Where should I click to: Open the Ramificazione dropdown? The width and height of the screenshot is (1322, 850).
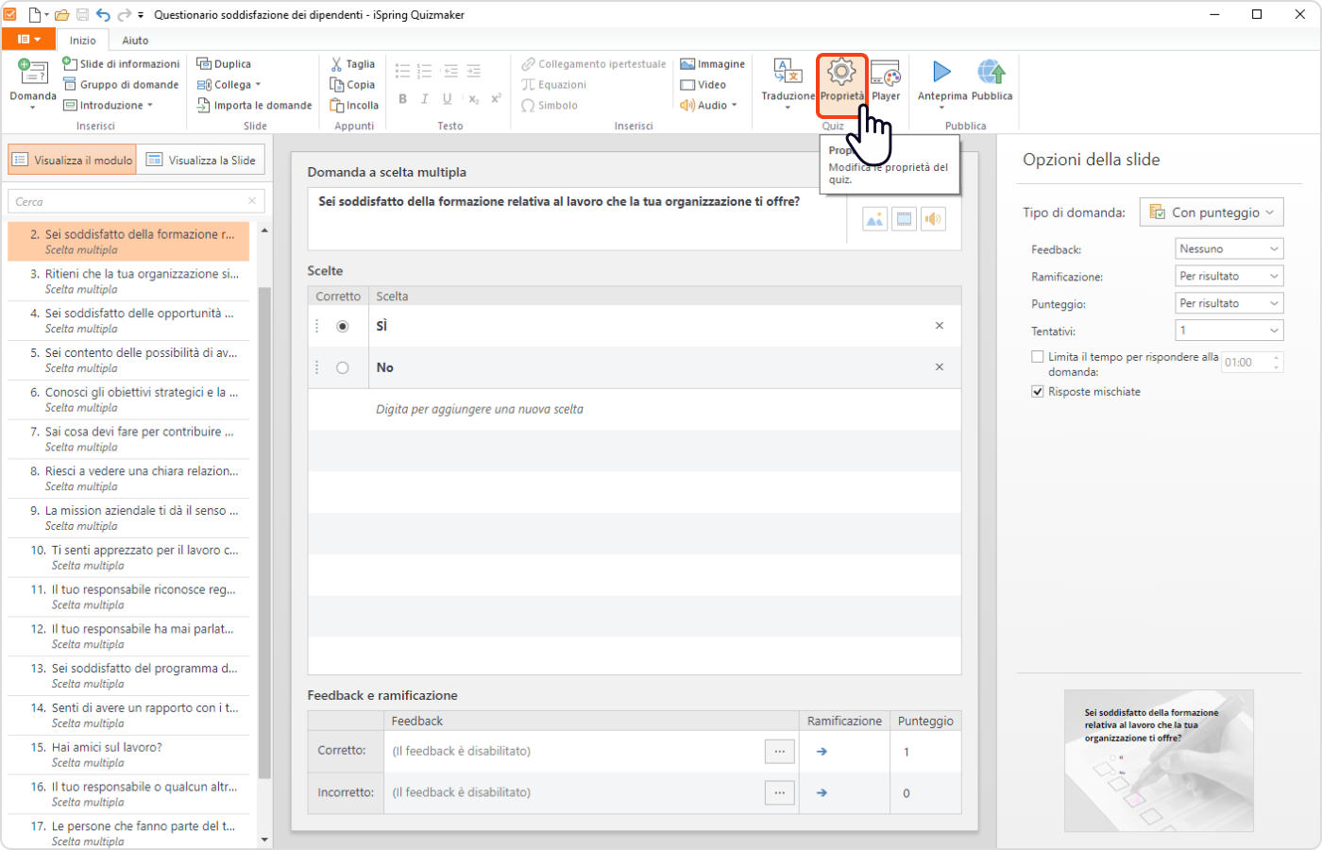coord(1229,276)
